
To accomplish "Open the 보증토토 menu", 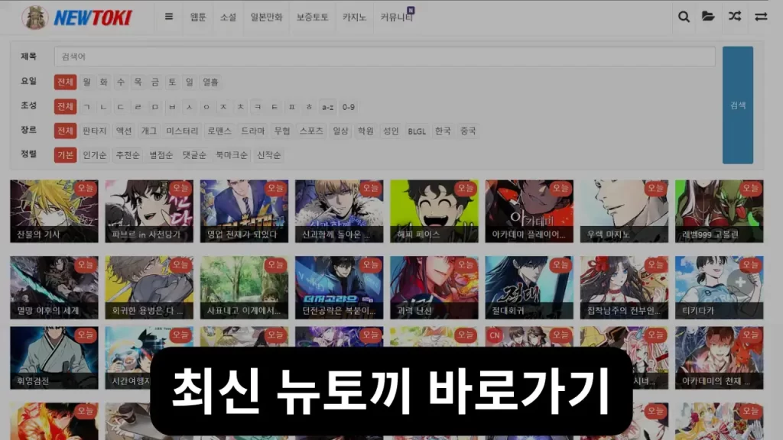I will (x=312, y=17).
